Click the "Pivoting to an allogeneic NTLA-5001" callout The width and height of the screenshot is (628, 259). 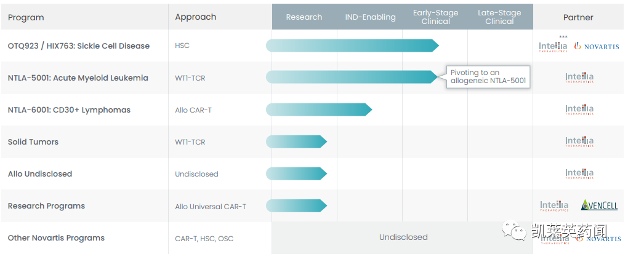click(488, 77)
